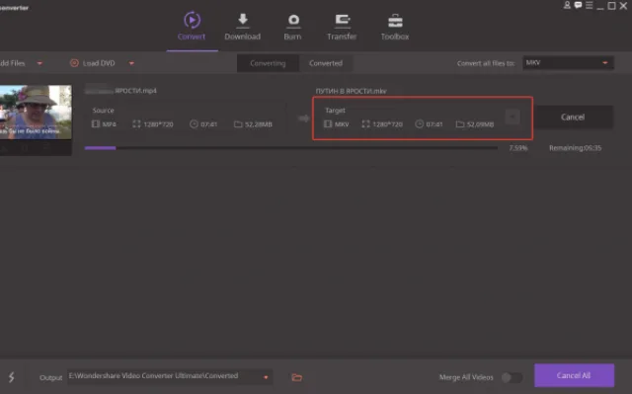Screen dimensions: 632x394
Task: Open the Convert all files to MKV dropdown
Action: tap(568, 63)
